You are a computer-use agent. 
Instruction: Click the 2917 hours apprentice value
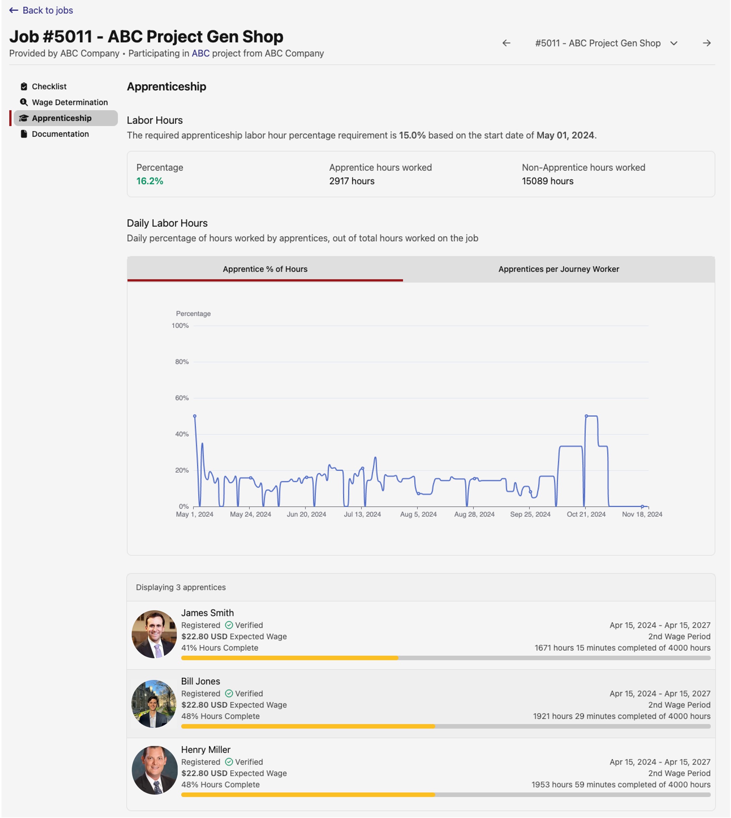pos(352,181)
